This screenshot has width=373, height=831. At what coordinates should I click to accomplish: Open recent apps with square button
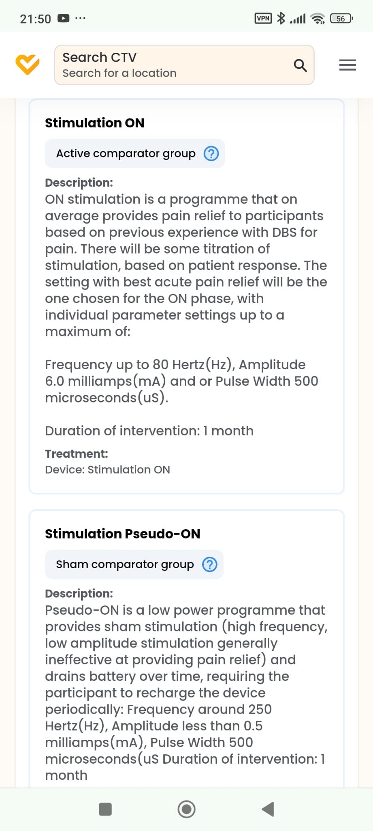click(x=105, y=809)
